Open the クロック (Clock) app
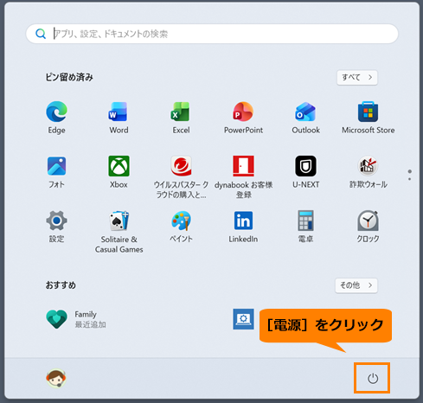Viewport: 423px width, 403px height. (368, 227)
